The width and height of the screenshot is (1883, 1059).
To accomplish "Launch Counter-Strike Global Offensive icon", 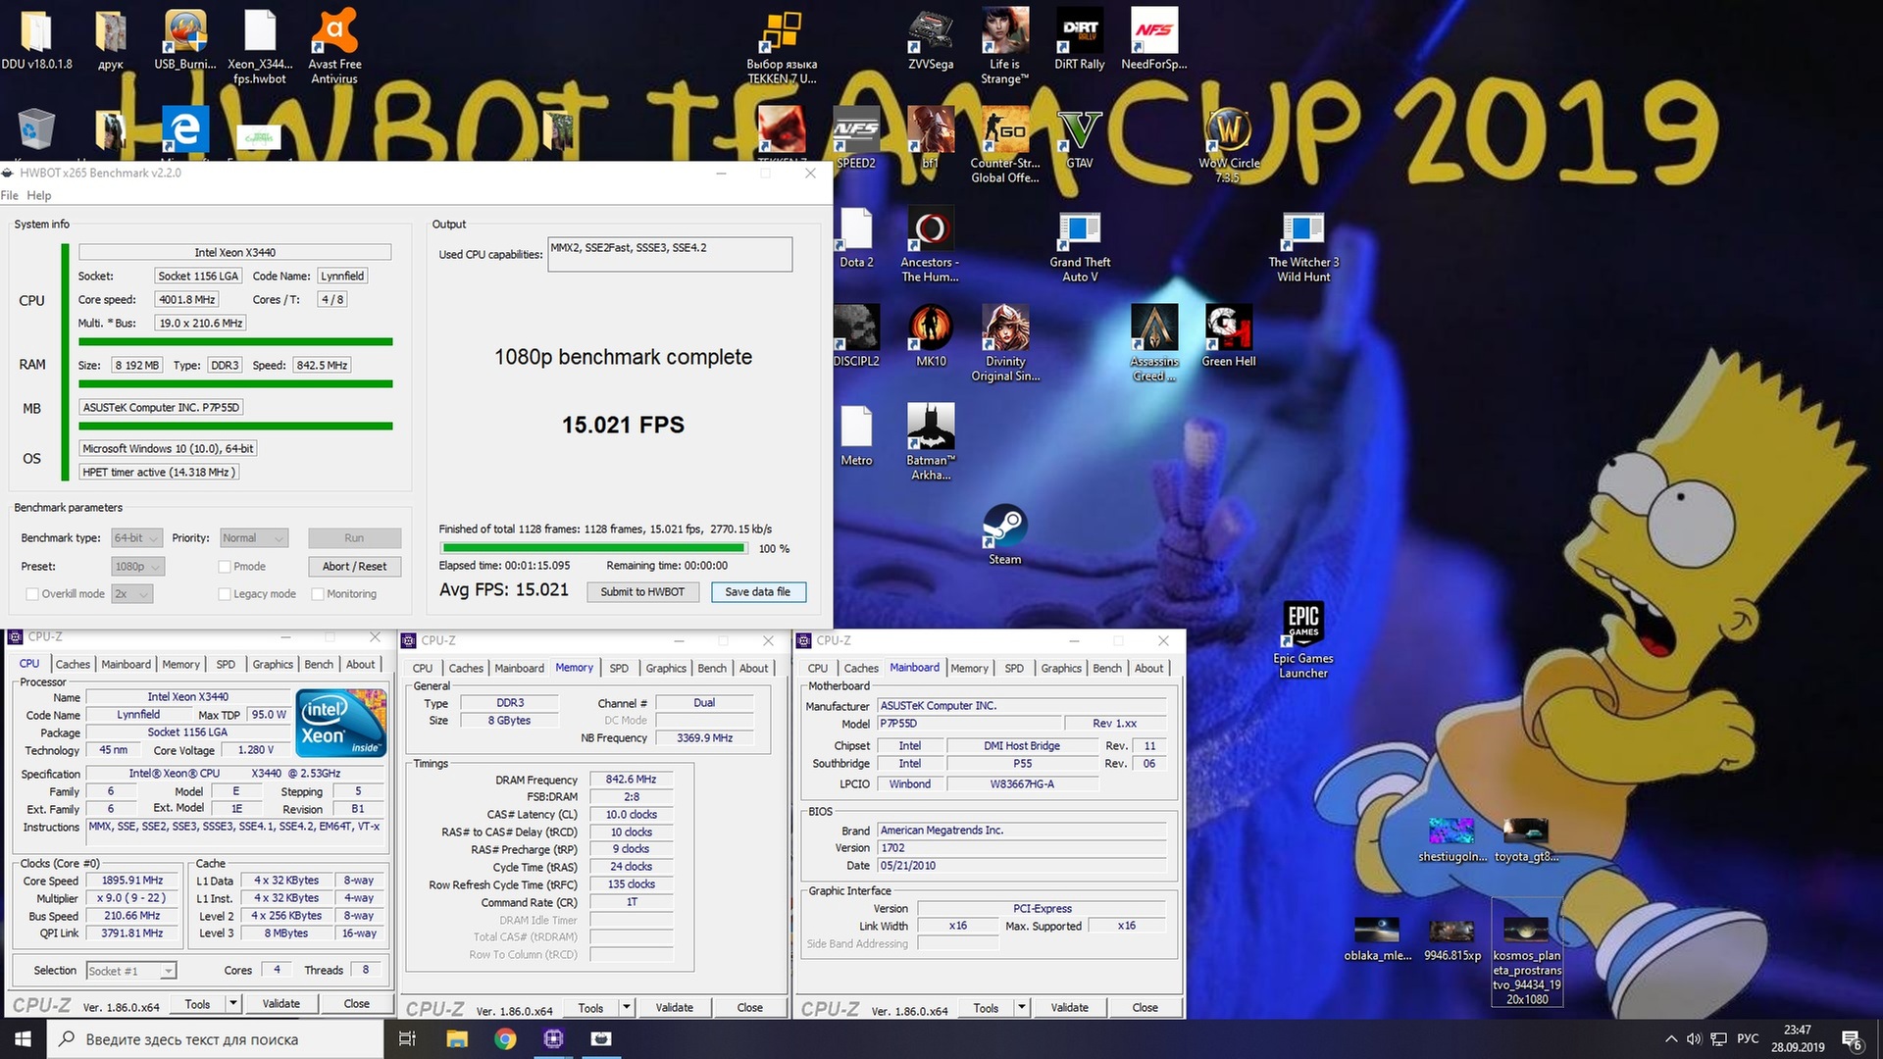I will click(1005, 144).
